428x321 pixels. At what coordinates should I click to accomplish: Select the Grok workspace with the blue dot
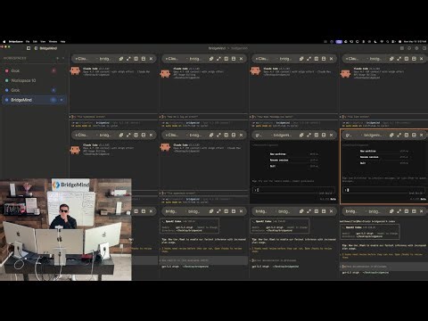pyautogui.click(x=34, y=90)
